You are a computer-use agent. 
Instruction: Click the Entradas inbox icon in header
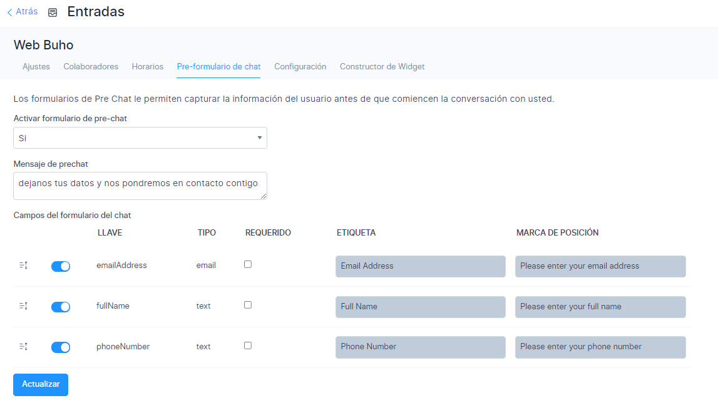click(53, 12)
